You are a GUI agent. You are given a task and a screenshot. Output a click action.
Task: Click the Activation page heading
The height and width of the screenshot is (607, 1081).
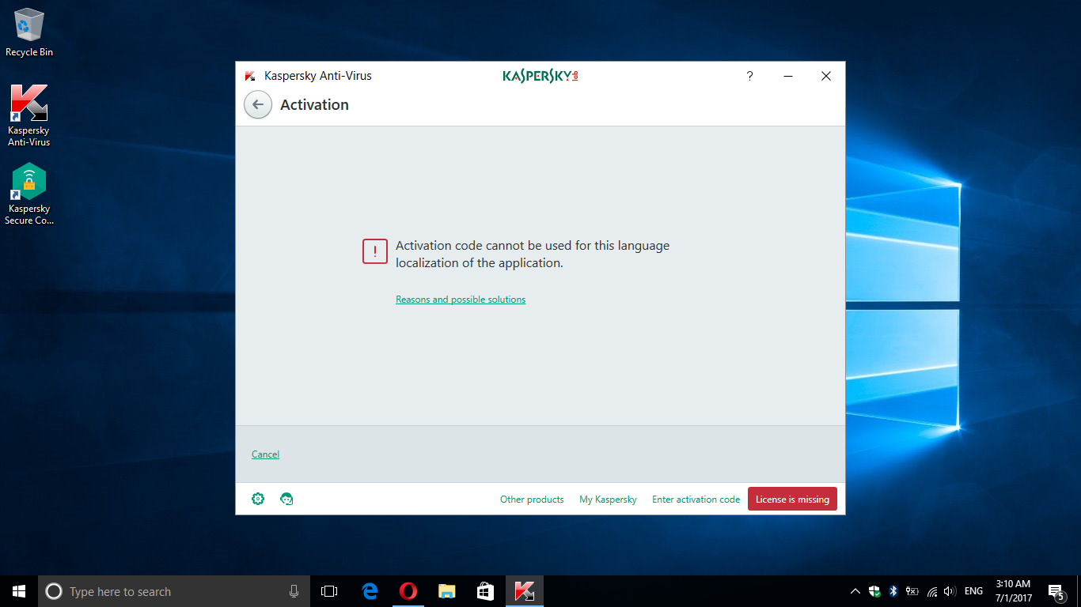tap(314, 104)
